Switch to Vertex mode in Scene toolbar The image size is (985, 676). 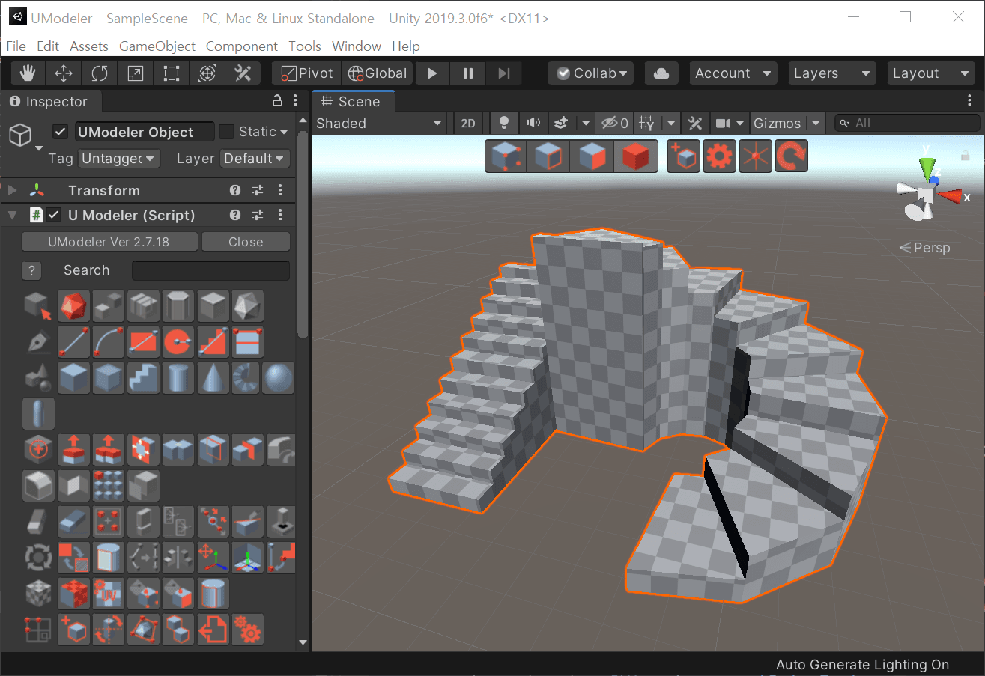[x=506, y=156]
